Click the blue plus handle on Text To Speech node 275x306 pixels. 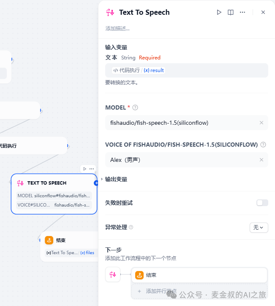(96, 183)
